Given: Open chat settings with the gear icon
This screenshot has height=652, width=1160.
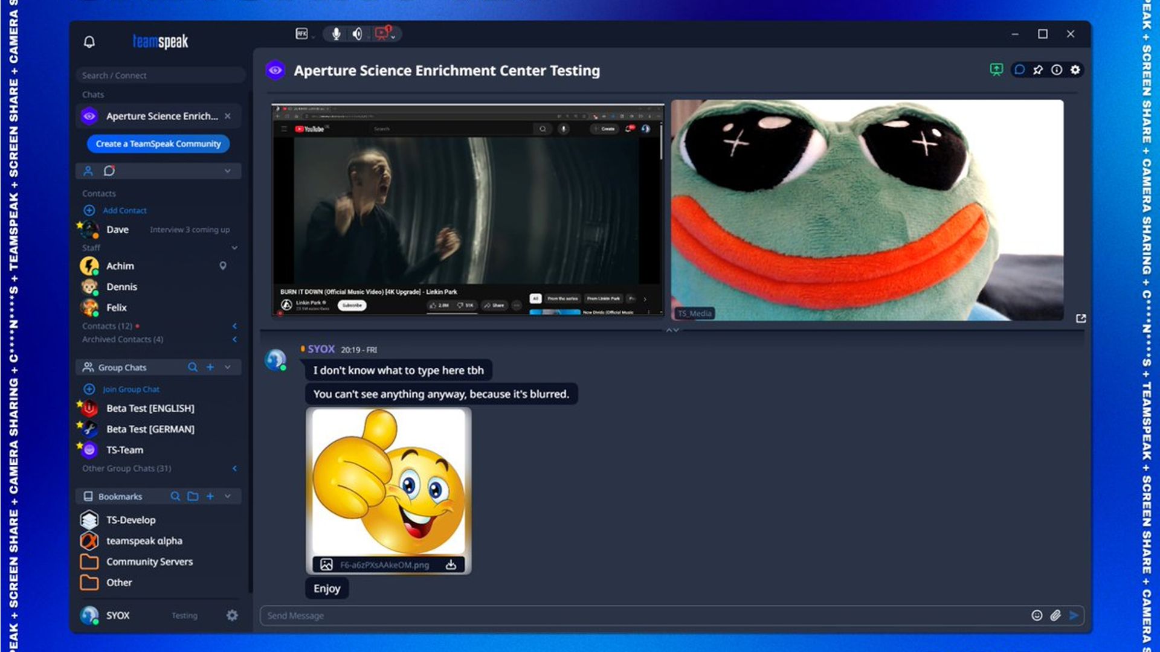Looking at the screenshot, I should [1075, 70].
